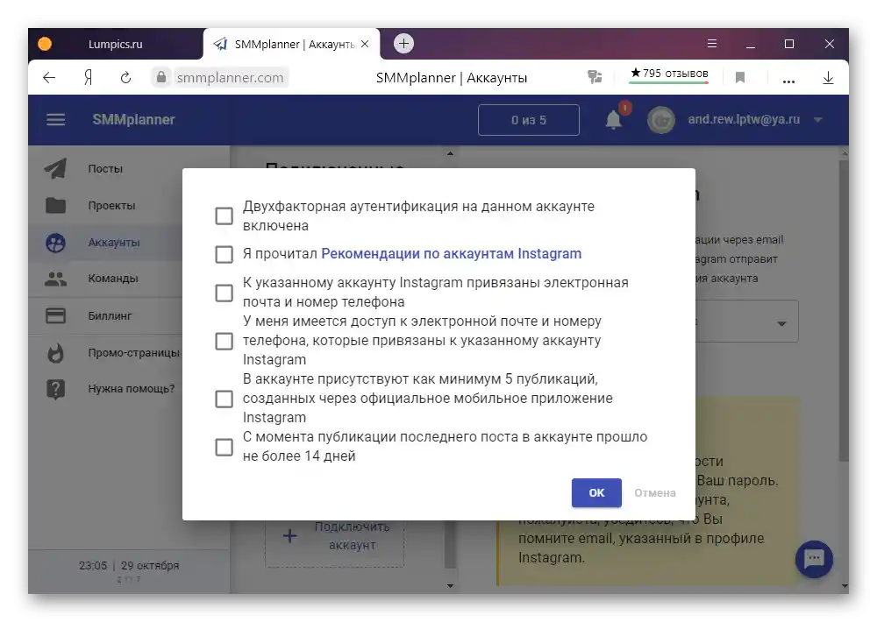Open the Команды menu item
877x622 pixels.
(x=112, y=279)
